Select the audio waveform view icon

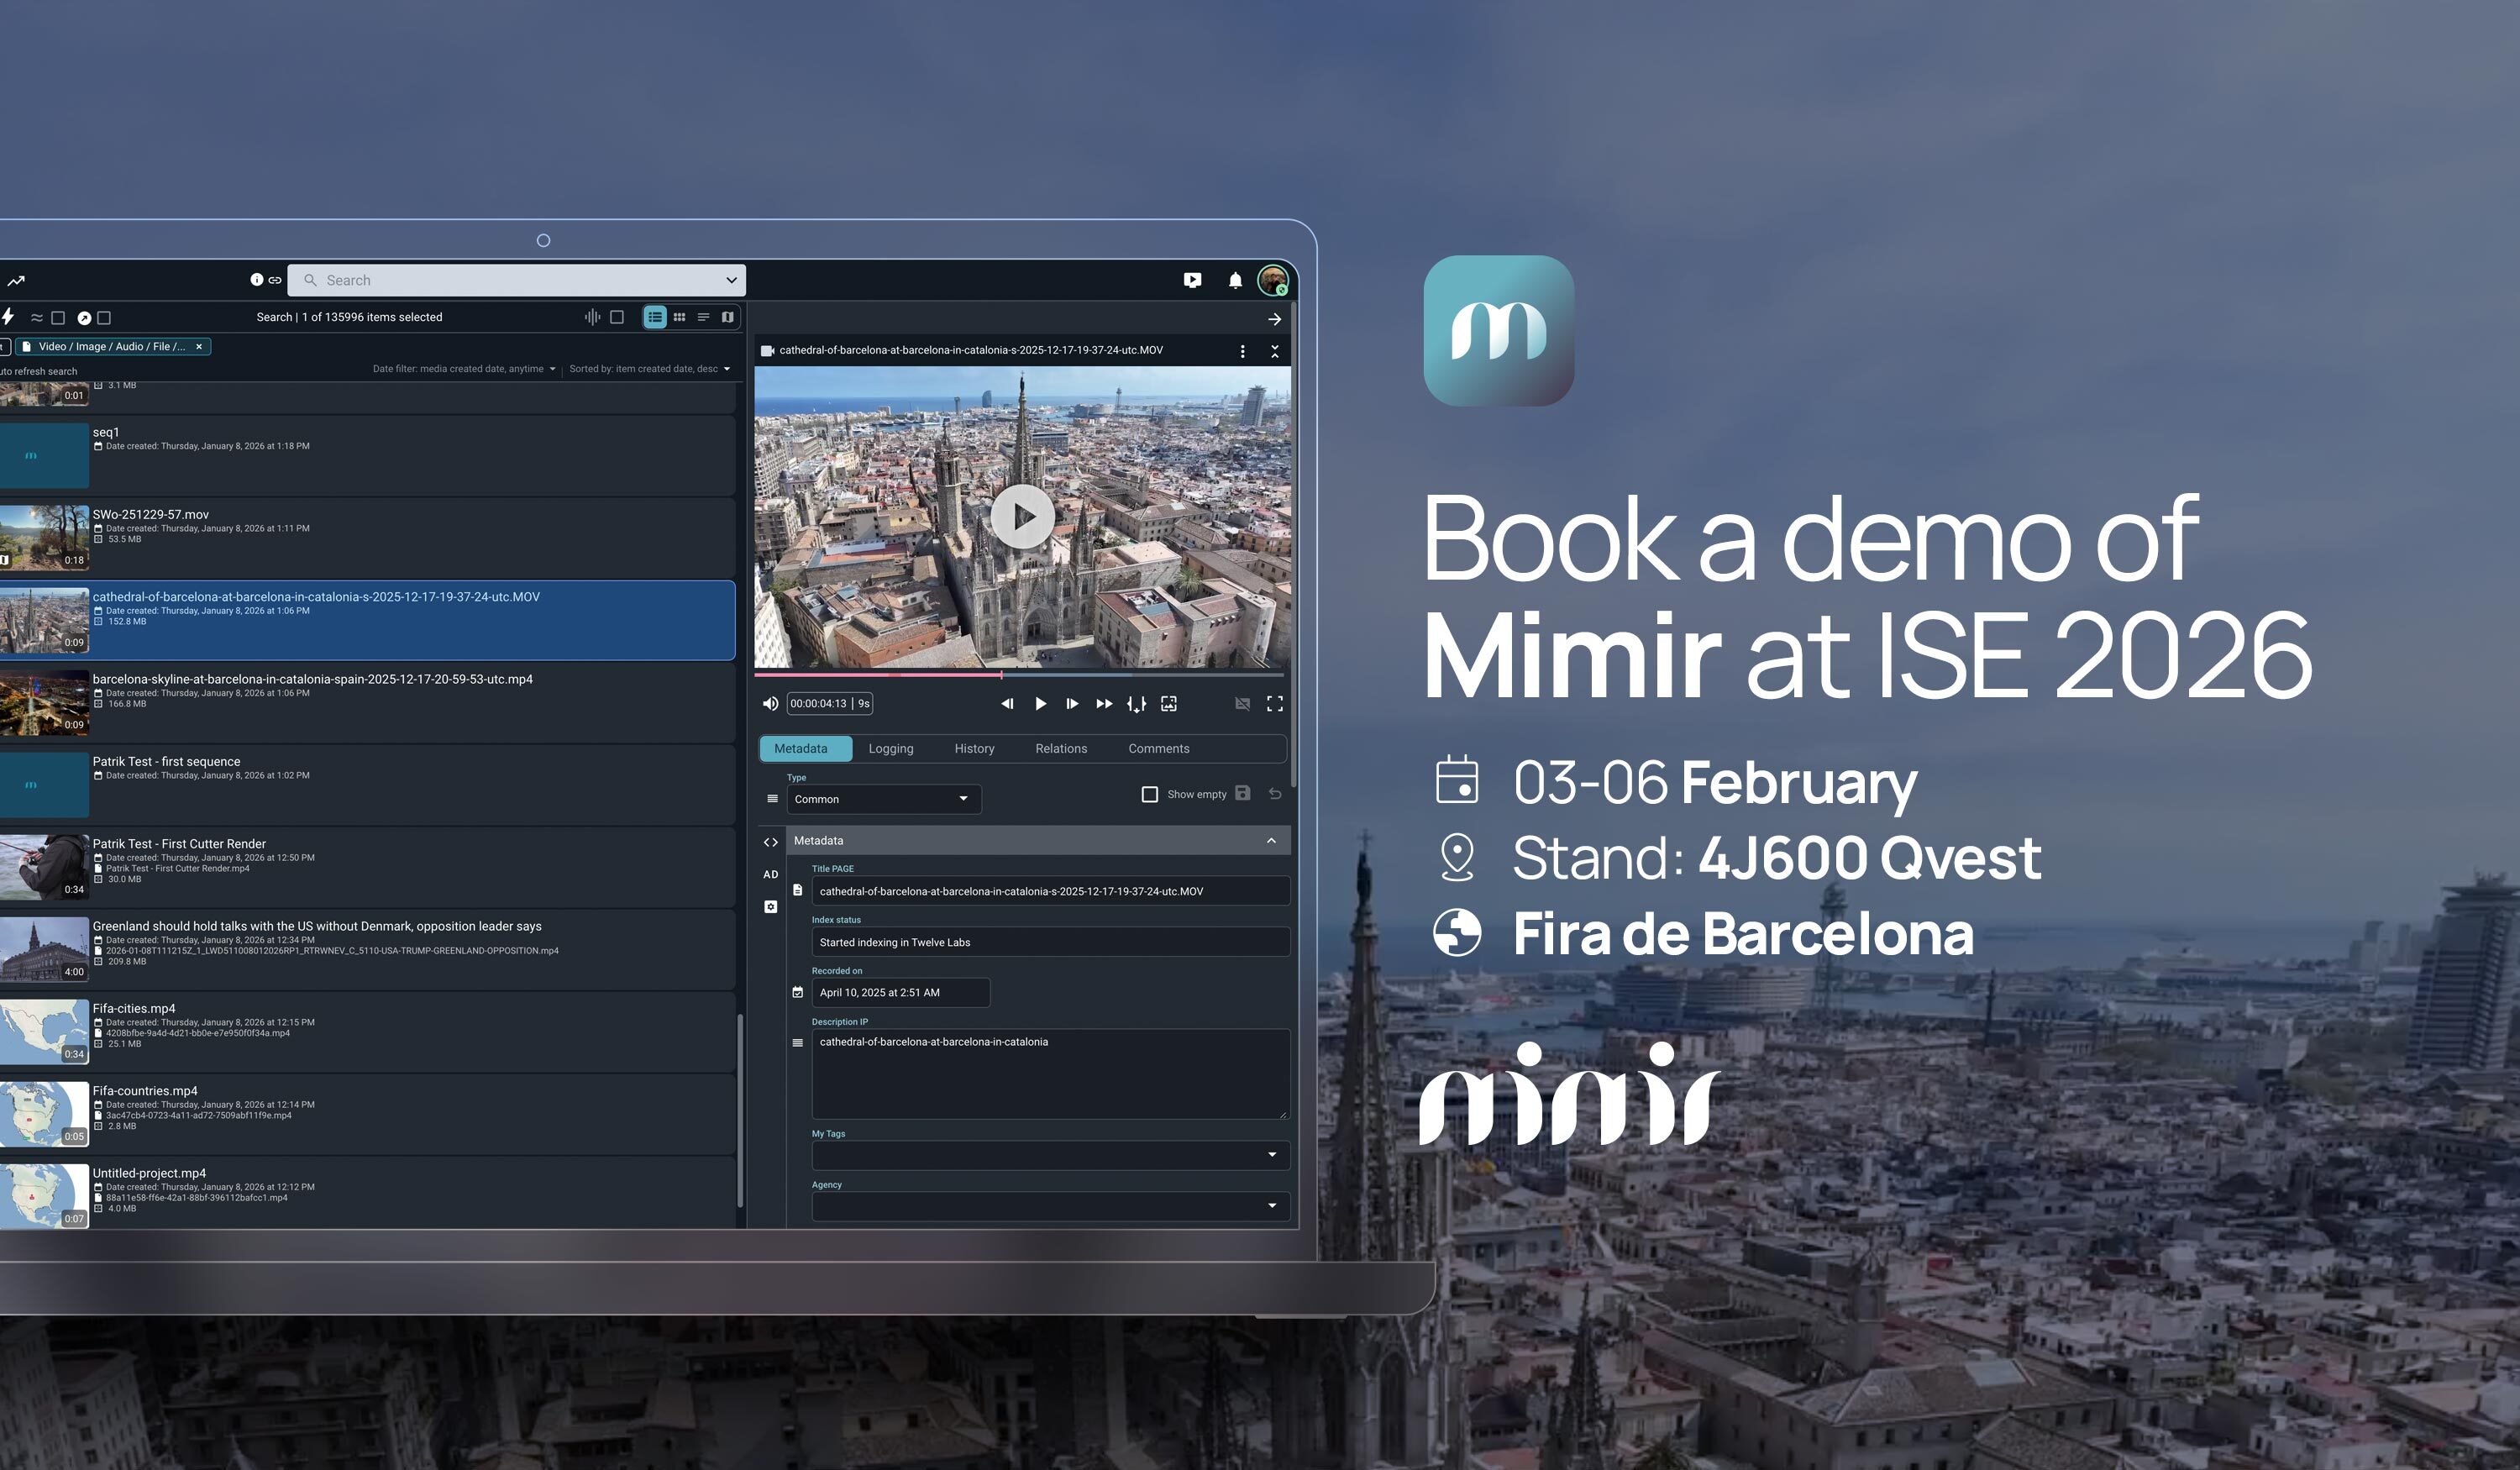click(x=593, y=317)
